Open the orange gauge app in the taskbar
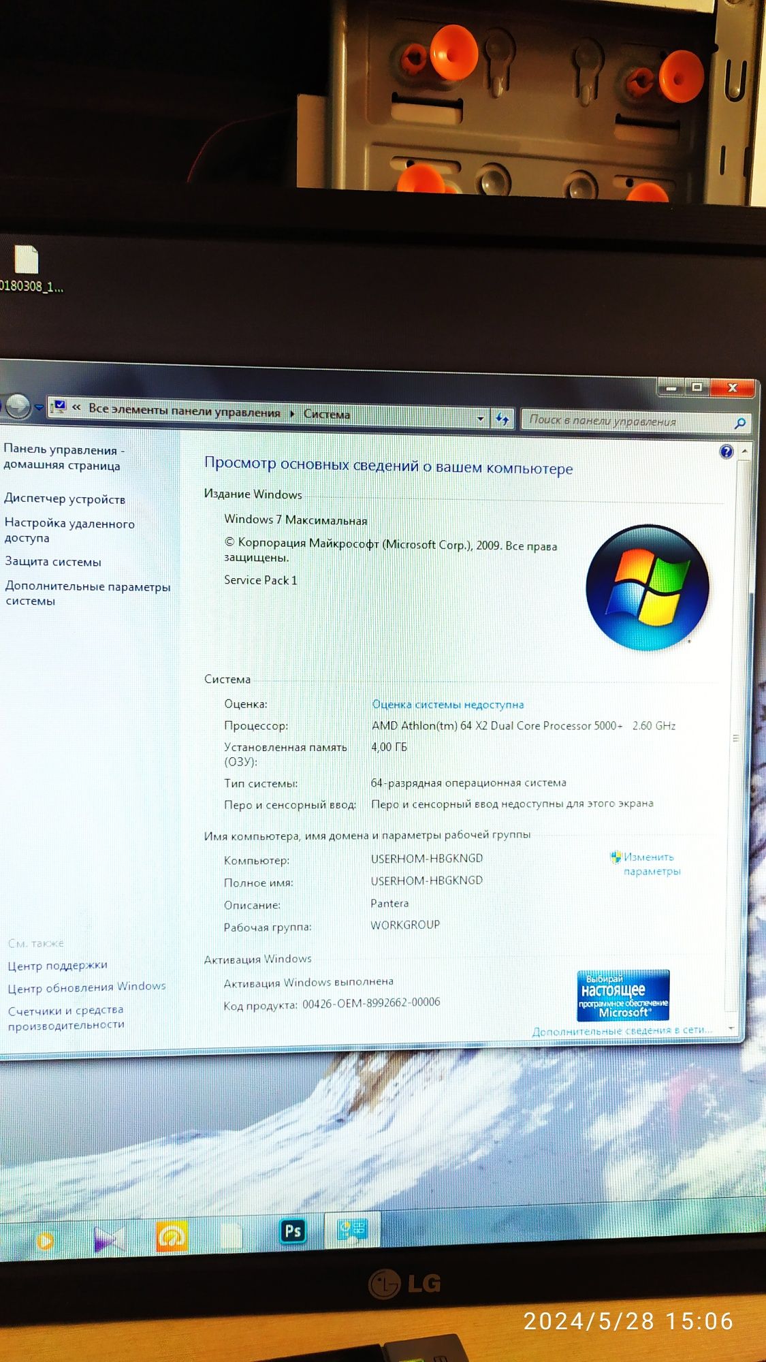The image size is (766, 1362). click(x=172, y=1236)
